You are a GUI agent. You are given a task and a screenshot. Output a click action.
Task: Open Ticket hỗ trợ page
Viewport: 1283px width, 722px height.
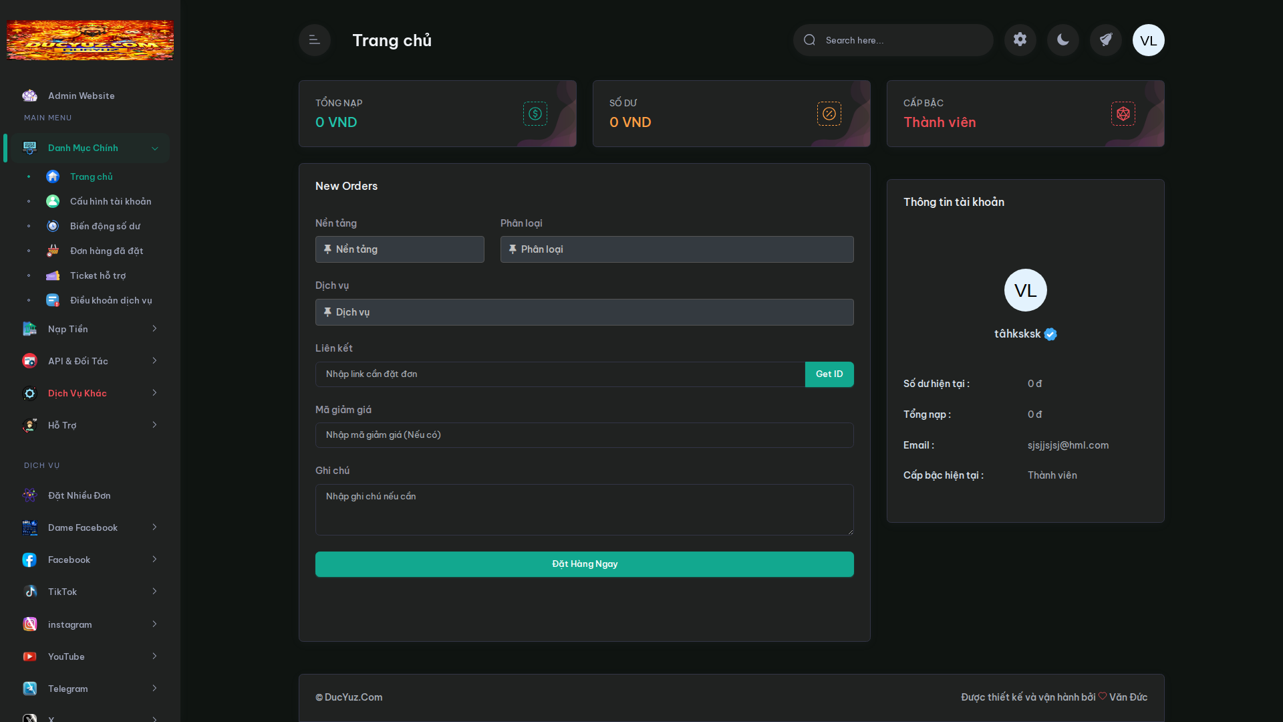point(98,275)
